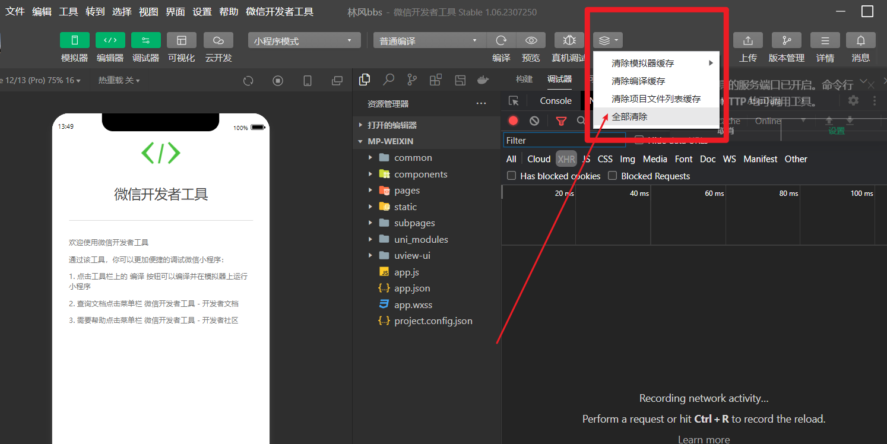887x444 pixels.
Task: Open the 可视化 visual layout button
Action: (x=182, y=40)
